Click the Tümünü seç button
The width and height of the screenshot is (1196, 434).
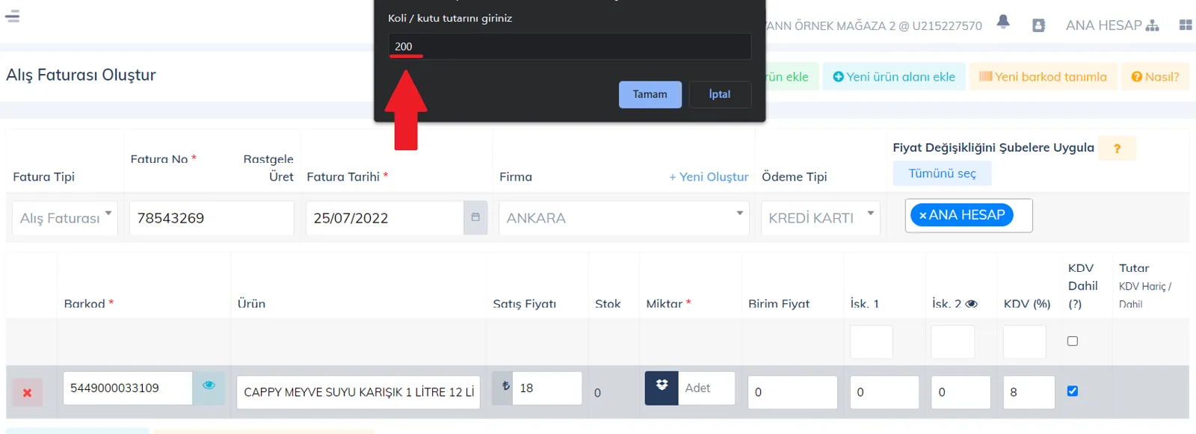[942, 173]
